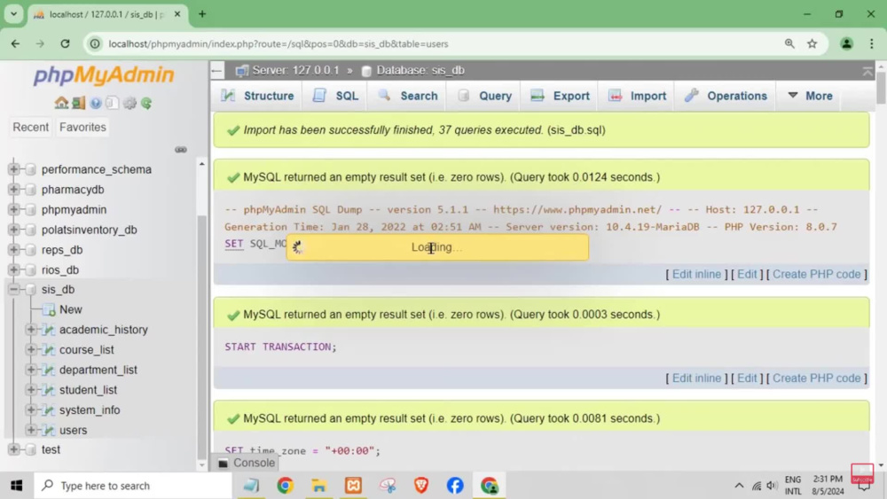Open the Operations tab
The width and height of the screenshot is (887, 499).
(726, 96)
